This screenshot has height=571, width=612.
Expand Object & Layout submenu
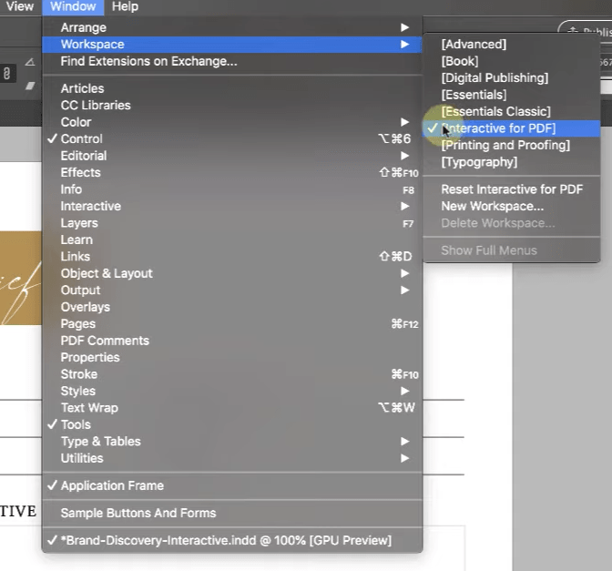click(x=232, y=273)
